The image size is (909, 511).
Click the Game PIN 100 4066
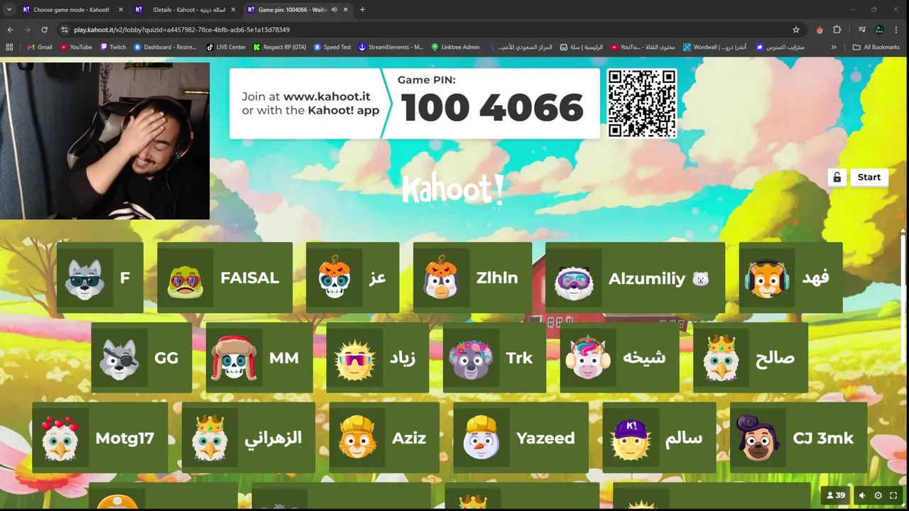[x=492, y=107]
